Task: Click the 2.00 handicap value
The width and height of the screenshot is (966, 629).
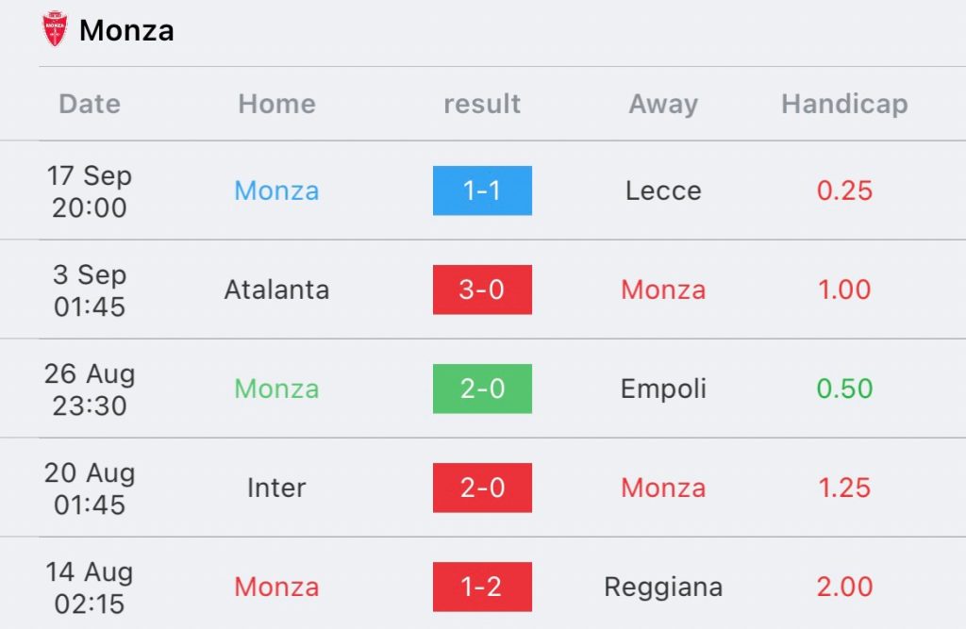Action: (x=844, y=587)
